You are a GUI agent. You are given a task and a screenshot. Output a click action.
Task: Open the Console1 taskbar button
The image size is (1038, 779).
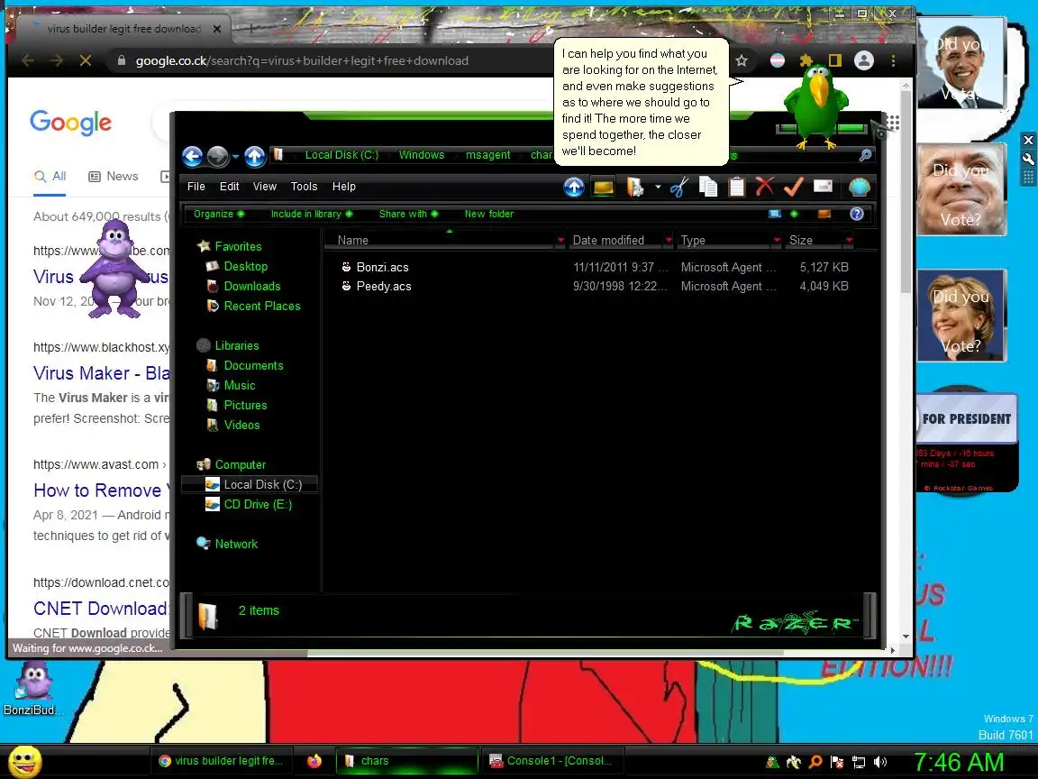tap(551, 761)
